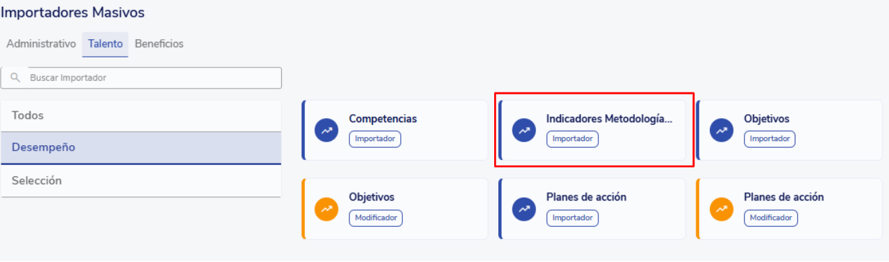Select the Talento tab
The height and width of the screenshot is (262, 889).
[x=105, y=44]
